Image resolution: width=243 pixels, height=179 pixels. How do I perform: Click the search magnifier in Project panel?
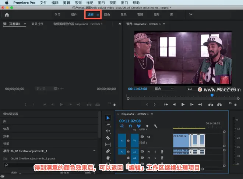[6, 165]
